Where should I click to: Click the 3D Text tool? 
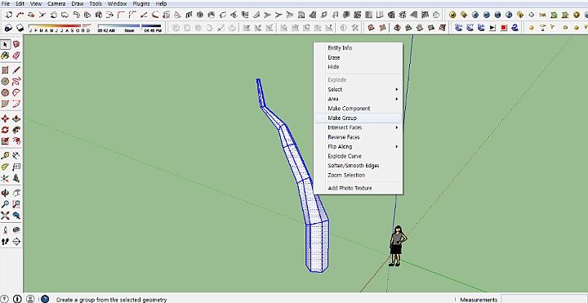point(16,178)
